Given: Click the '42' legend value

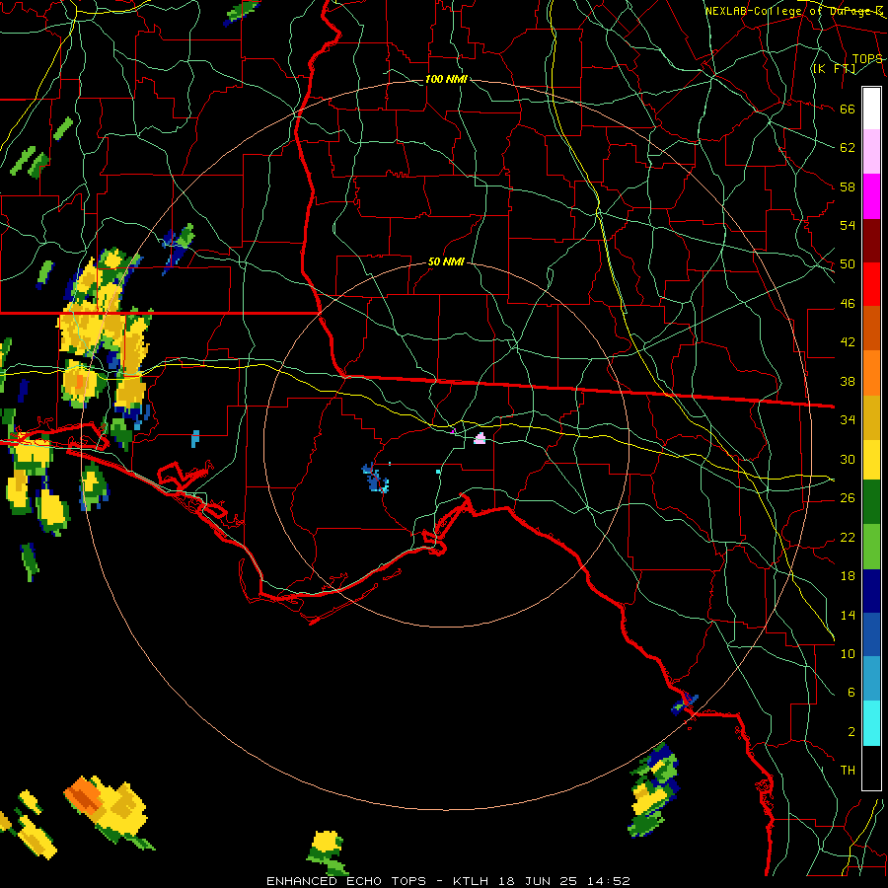Looking at the screenshot, I should click(848, 342).
